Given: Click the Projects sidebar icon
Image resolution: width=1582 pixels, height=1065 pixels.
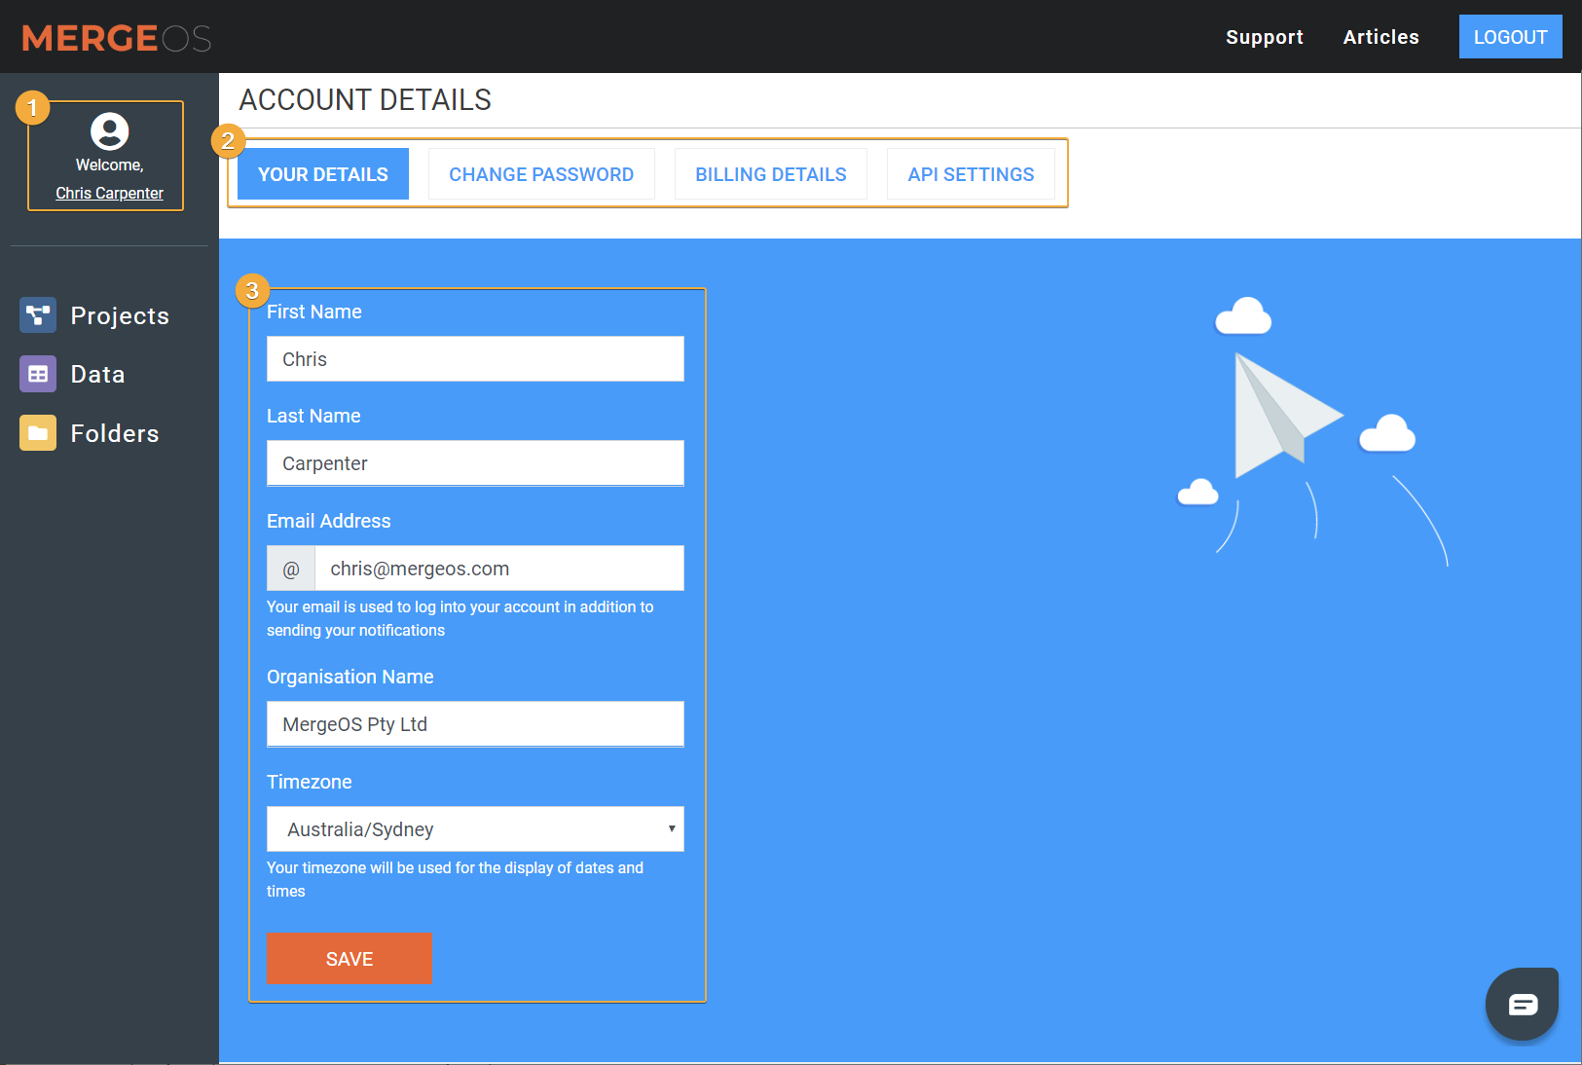Looking at the screenshot, I should pyautogui.click(x=38, y=315).
